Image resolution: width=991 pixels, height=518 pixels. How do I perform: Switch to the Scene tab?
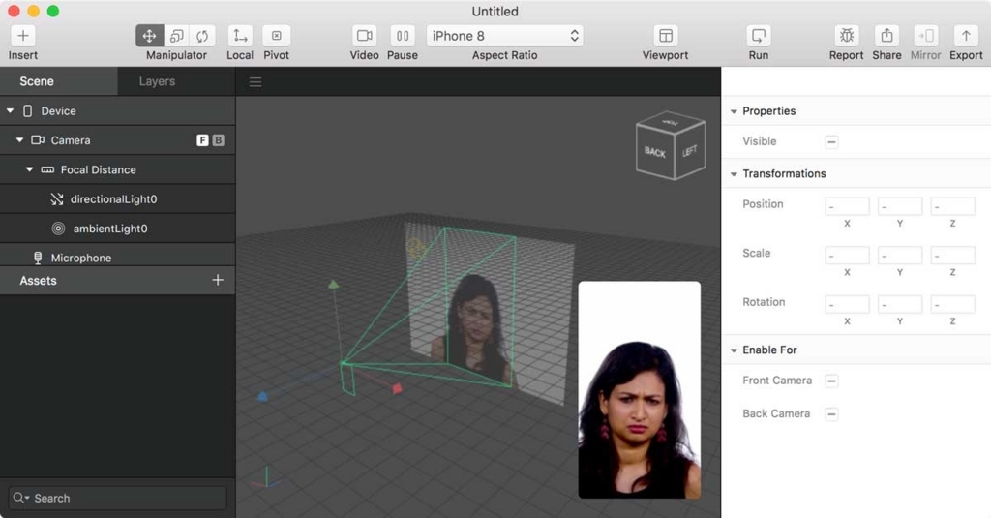pyautogui.click(x=59, y=81)
